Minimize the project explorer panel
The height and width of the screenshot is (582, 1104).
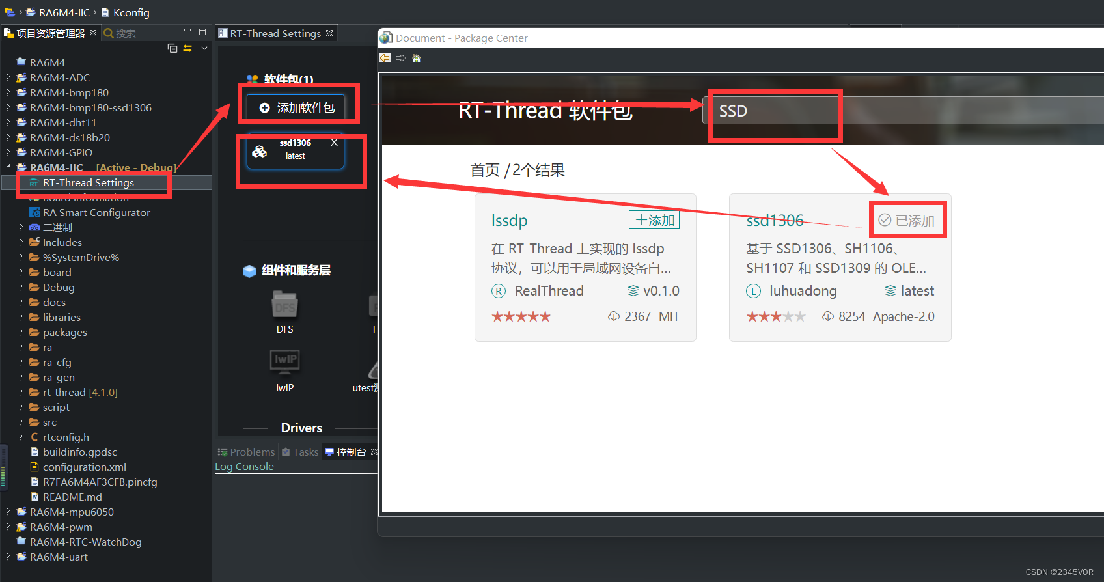click(187, 31)
